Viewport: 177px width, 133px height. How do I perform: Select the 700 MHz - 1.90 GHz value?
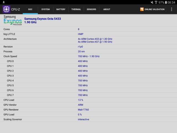[x=89, y=56]
